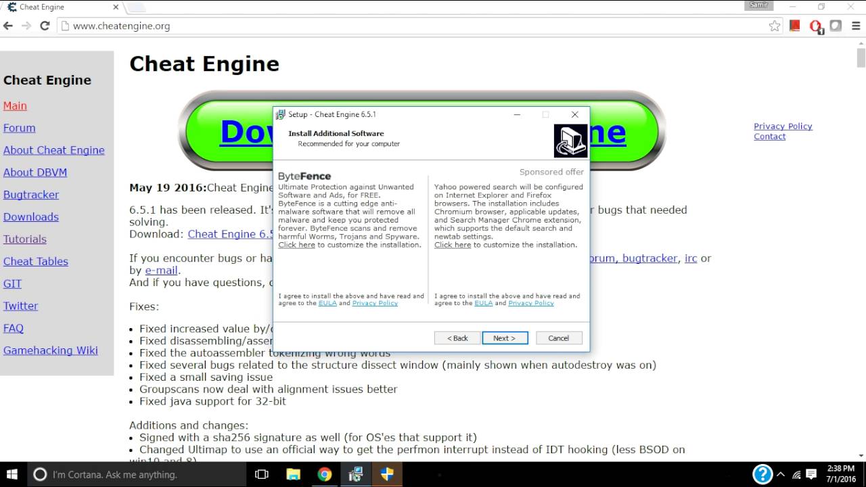866x487 pixels.
Task: Open the Yahoo offer EULA link
Action: [x=484, y=303]
